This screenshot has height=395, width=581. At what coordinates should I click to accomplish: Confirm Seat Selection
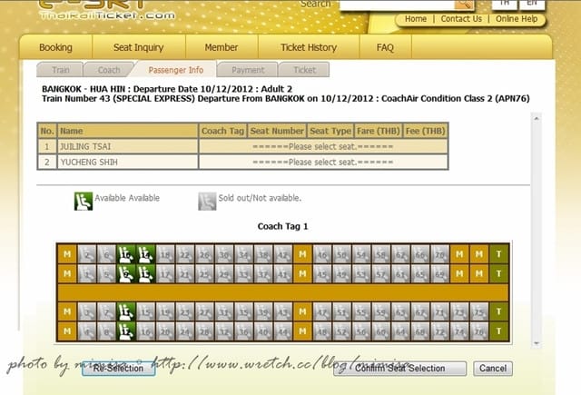click(x=399, y=369)
